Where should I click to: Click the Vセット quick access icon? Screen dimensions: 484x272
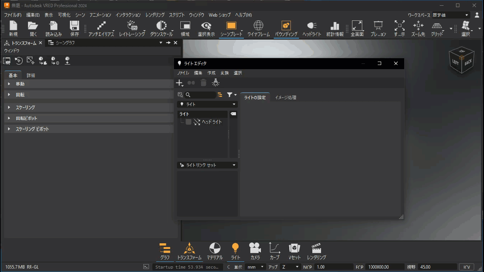click(295, 252)
